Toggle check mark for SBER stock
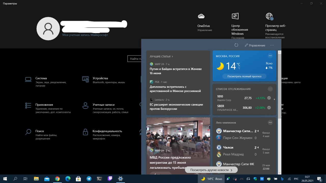This screenshot has height=183, width=326. [269, 108]
